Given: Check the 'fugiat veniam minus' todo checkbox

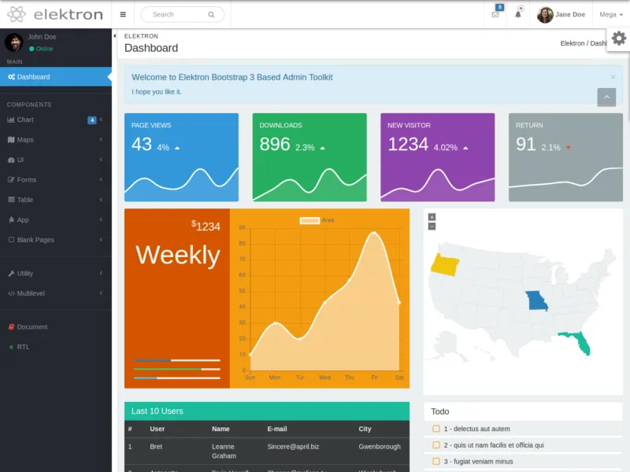Looking at the screenshot, I should pos(436,462).
